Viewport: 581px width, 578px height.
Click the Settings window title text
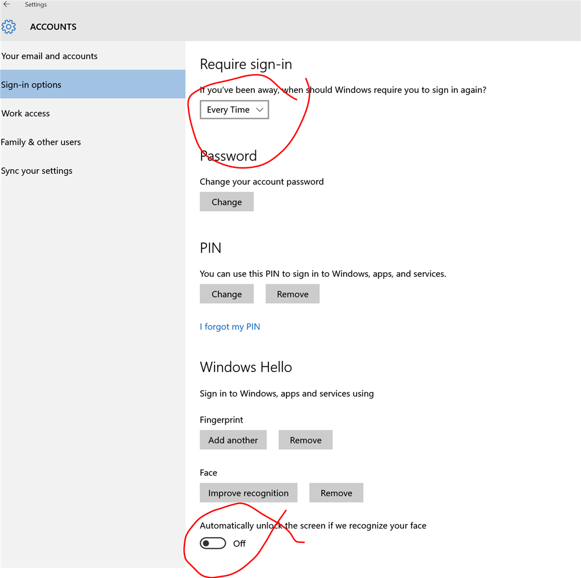tap(36, 5)
